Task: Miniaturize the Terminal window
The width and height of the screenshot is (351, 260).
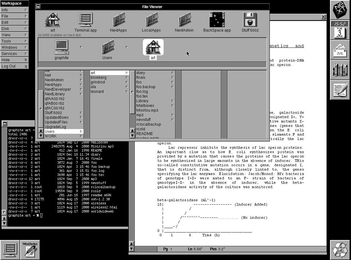Action: pos(5,123)
